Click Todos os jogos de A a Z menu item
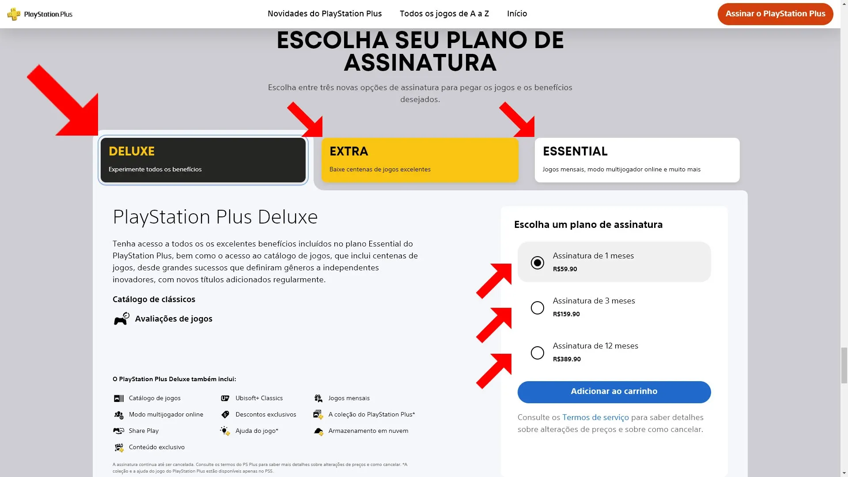The height and width of the screenshot is (477, 848). [444, 14]
